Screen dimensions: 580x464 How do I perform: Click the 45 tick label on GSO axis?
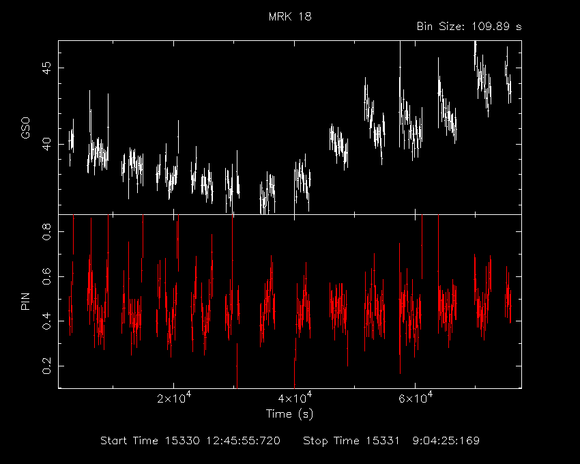click(46, 68)
